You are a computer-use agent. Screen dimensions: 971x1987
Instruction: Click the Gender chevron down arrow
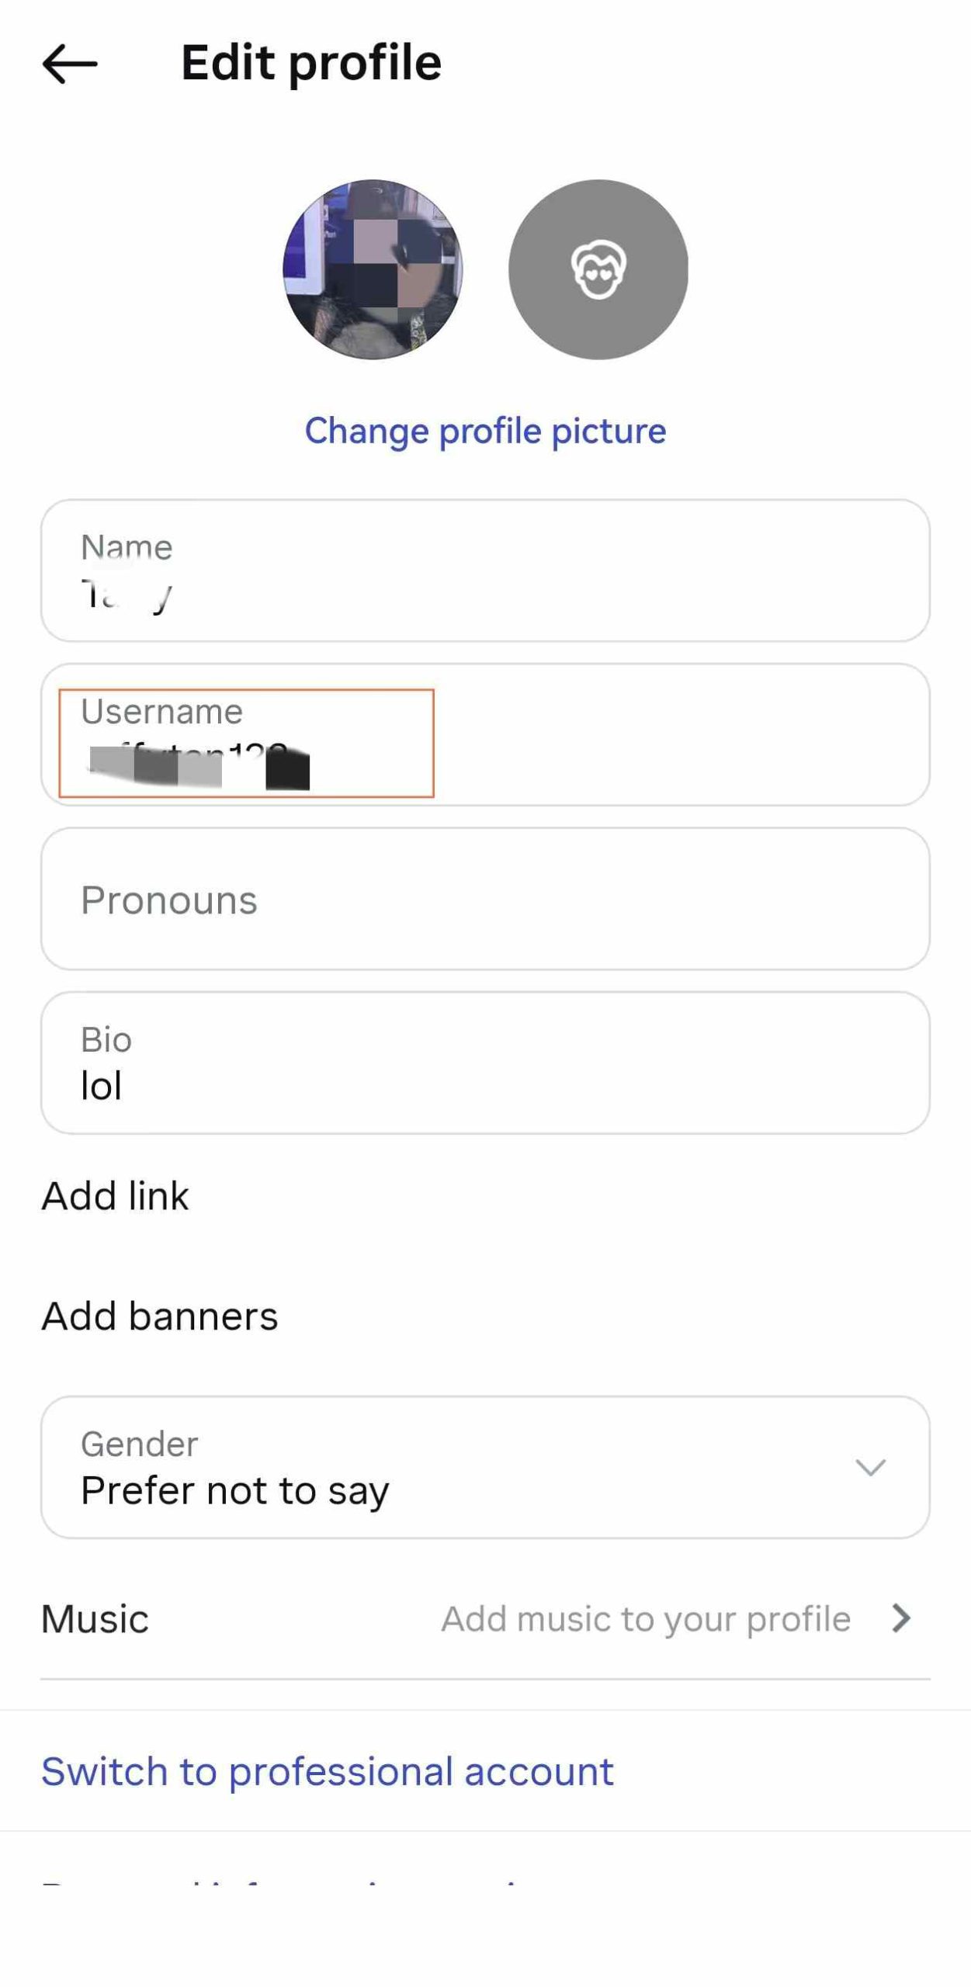[x=870, y=1467]
